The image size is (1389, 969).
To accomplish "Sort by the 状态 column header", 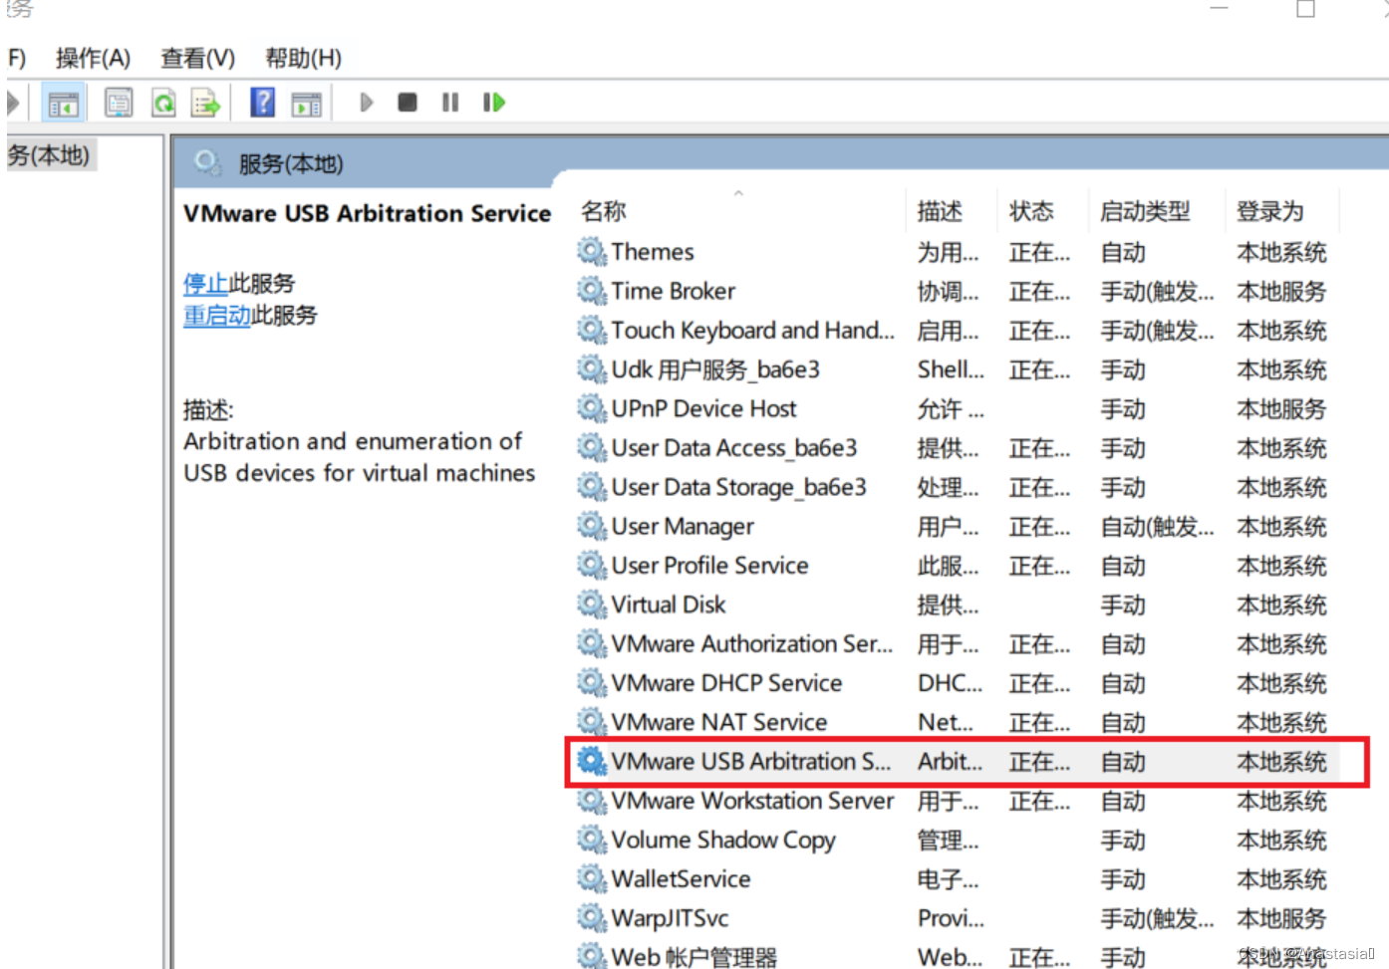I will click(1031, 211).
